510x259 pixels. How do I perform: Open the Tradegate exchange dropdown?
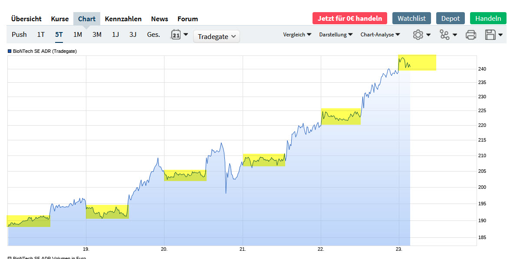(216, 36)
